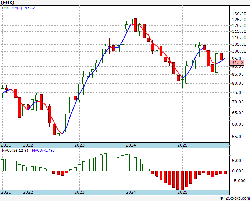The image size is (250, 201).
Task: Click the FMX ticker legend label
Action: [6, 8]
